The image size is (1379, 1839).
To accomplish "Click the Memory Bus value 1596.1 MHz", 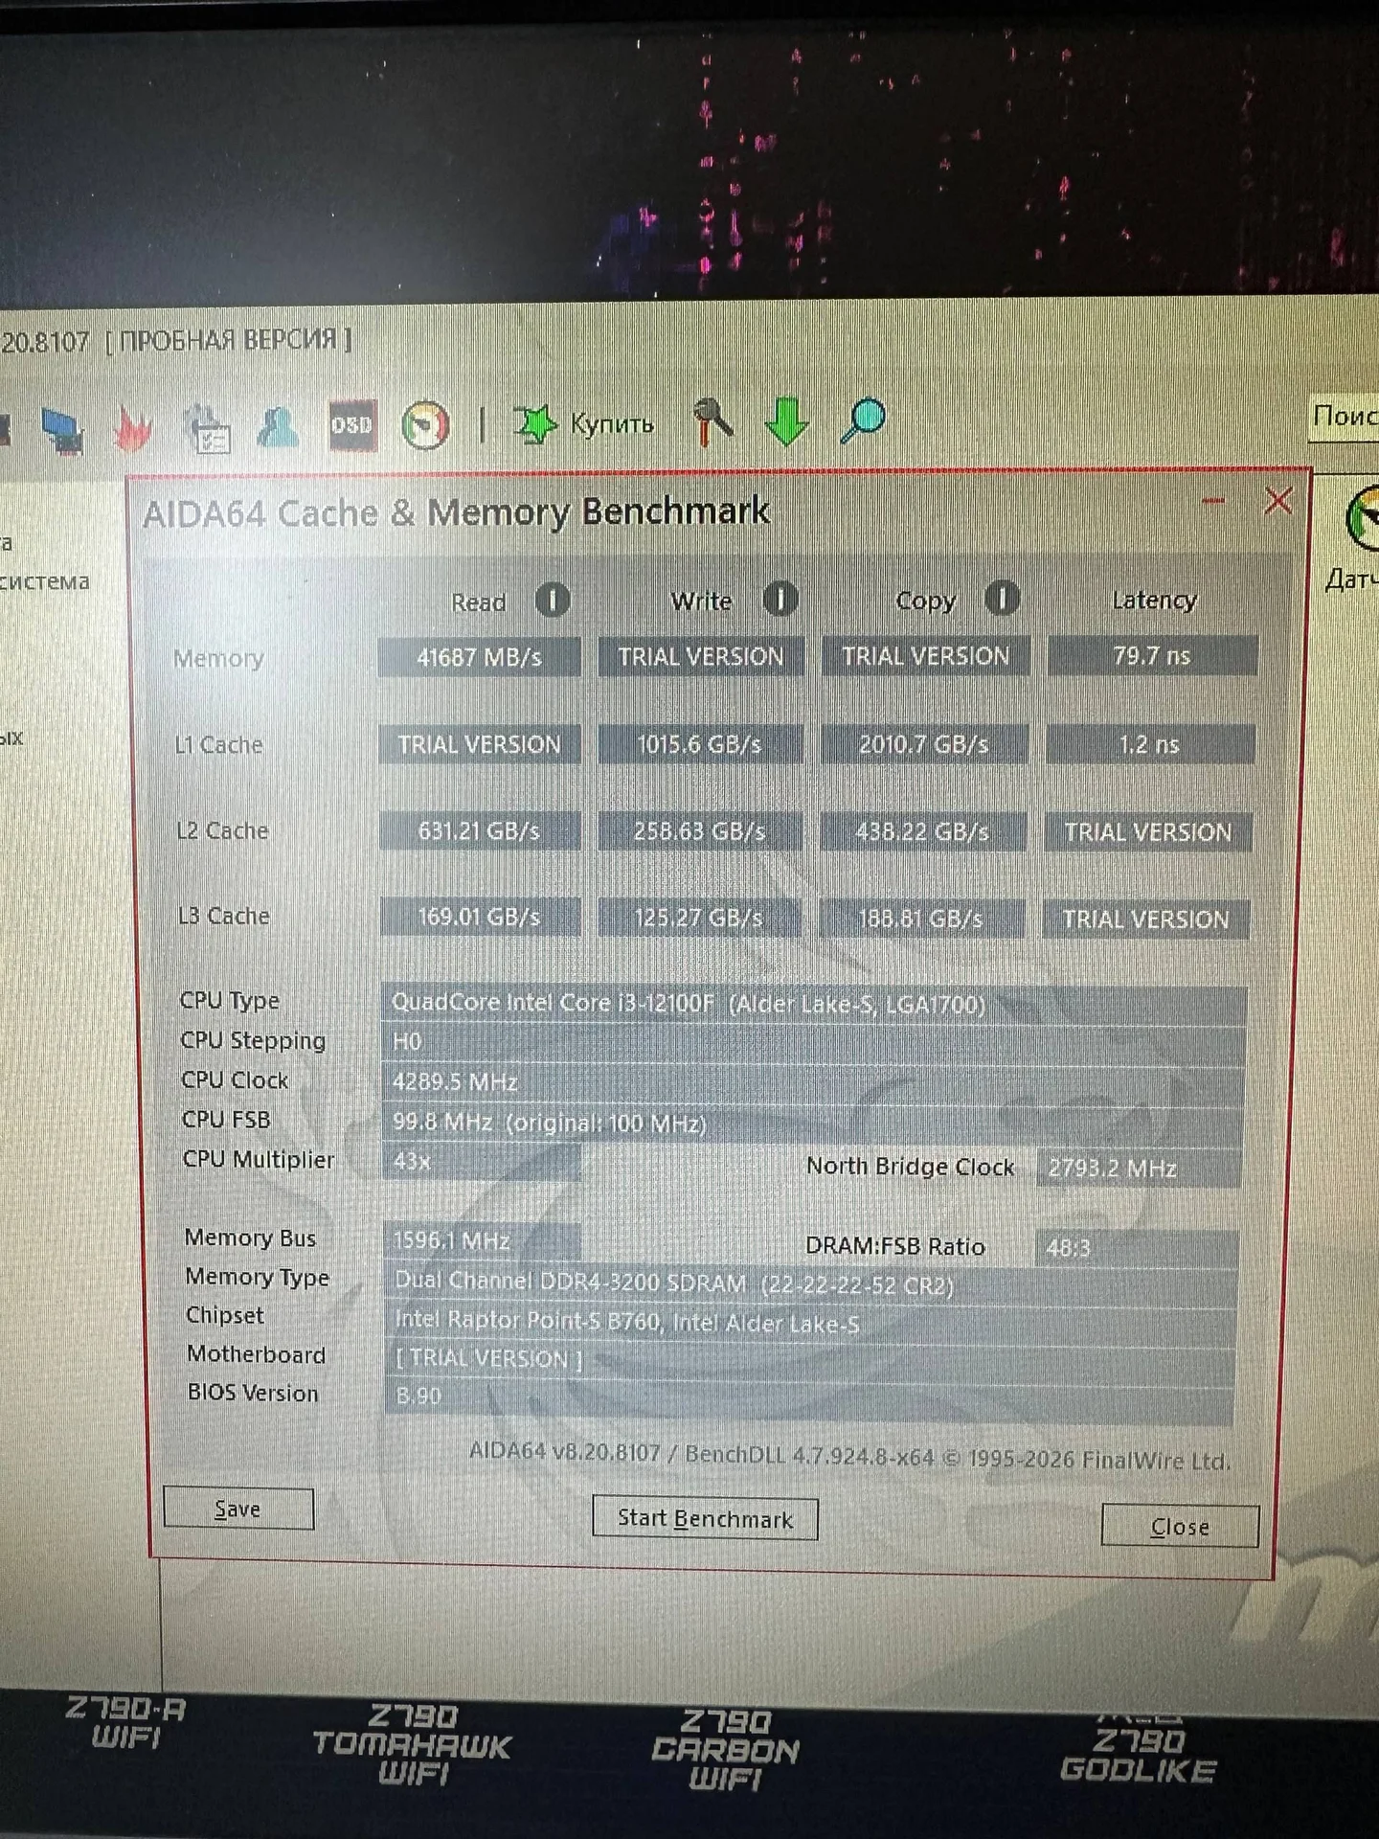I will pyautogui.click(x=483, y=1241).
